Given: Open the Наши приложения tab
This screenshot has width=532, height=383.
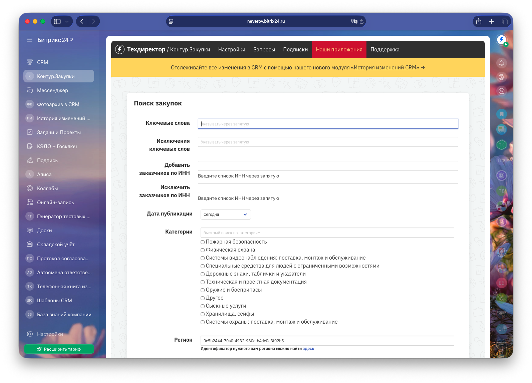Looking at the screenshot, I should [339, 49].
